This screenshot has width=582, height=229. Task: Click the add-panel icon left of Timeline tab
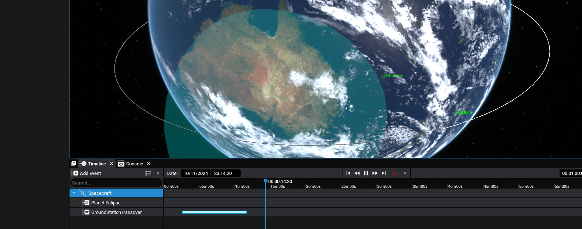(74, 164)
